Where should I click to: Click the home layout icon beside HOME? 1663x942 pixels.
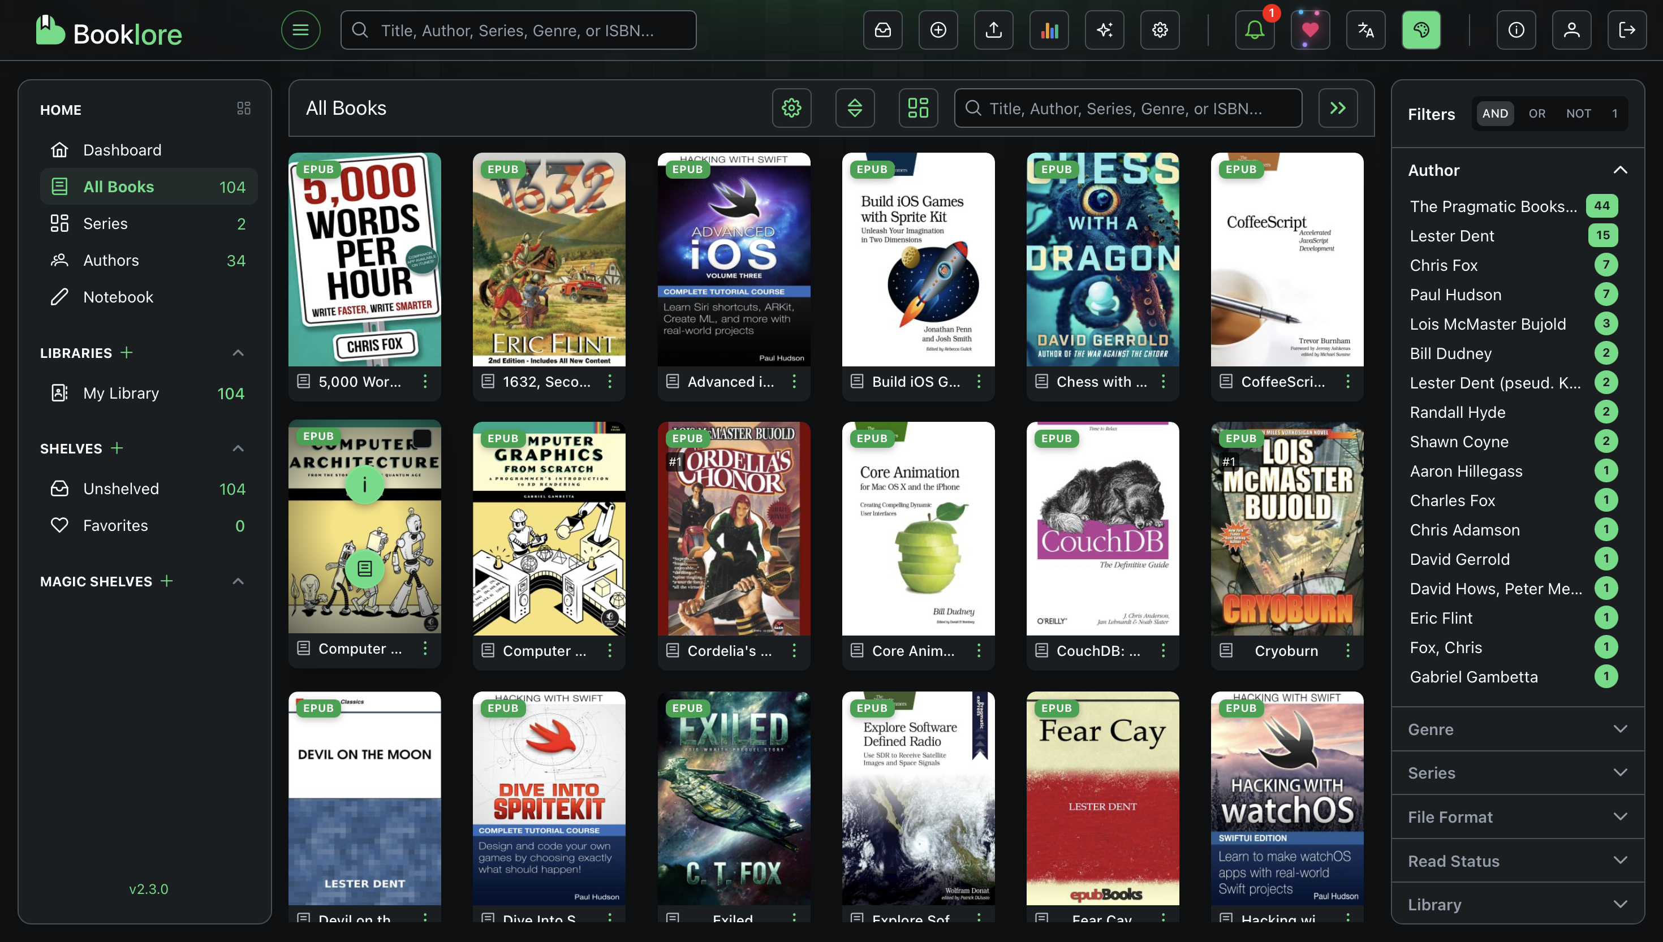tap(243, 109)
